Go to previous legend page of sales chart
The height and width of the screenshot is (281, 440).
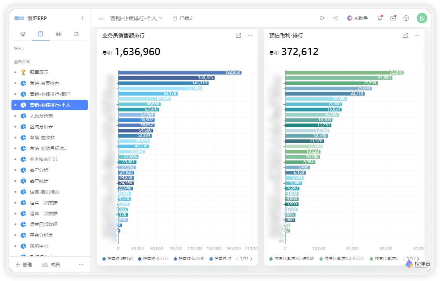pos(237,259)
